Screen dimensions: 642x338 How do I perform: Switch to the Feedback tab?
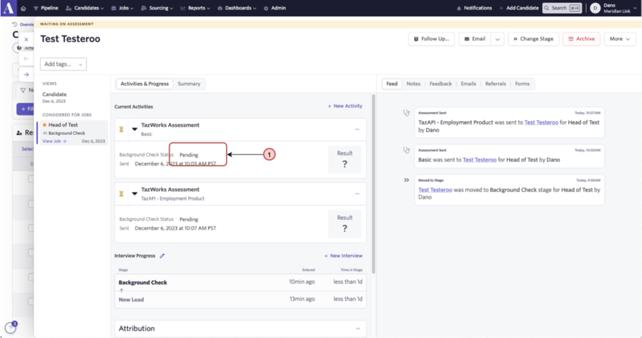coord(441,83)
